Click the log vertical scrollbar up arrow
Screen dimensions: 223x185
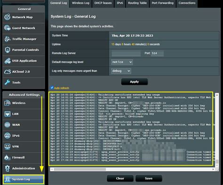point(217,95)
